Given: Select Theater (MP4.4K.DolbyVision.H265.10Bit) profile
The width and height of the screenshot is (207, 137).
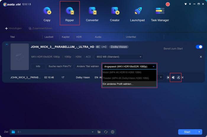Looking at the screenshot, I should point(130,78).
